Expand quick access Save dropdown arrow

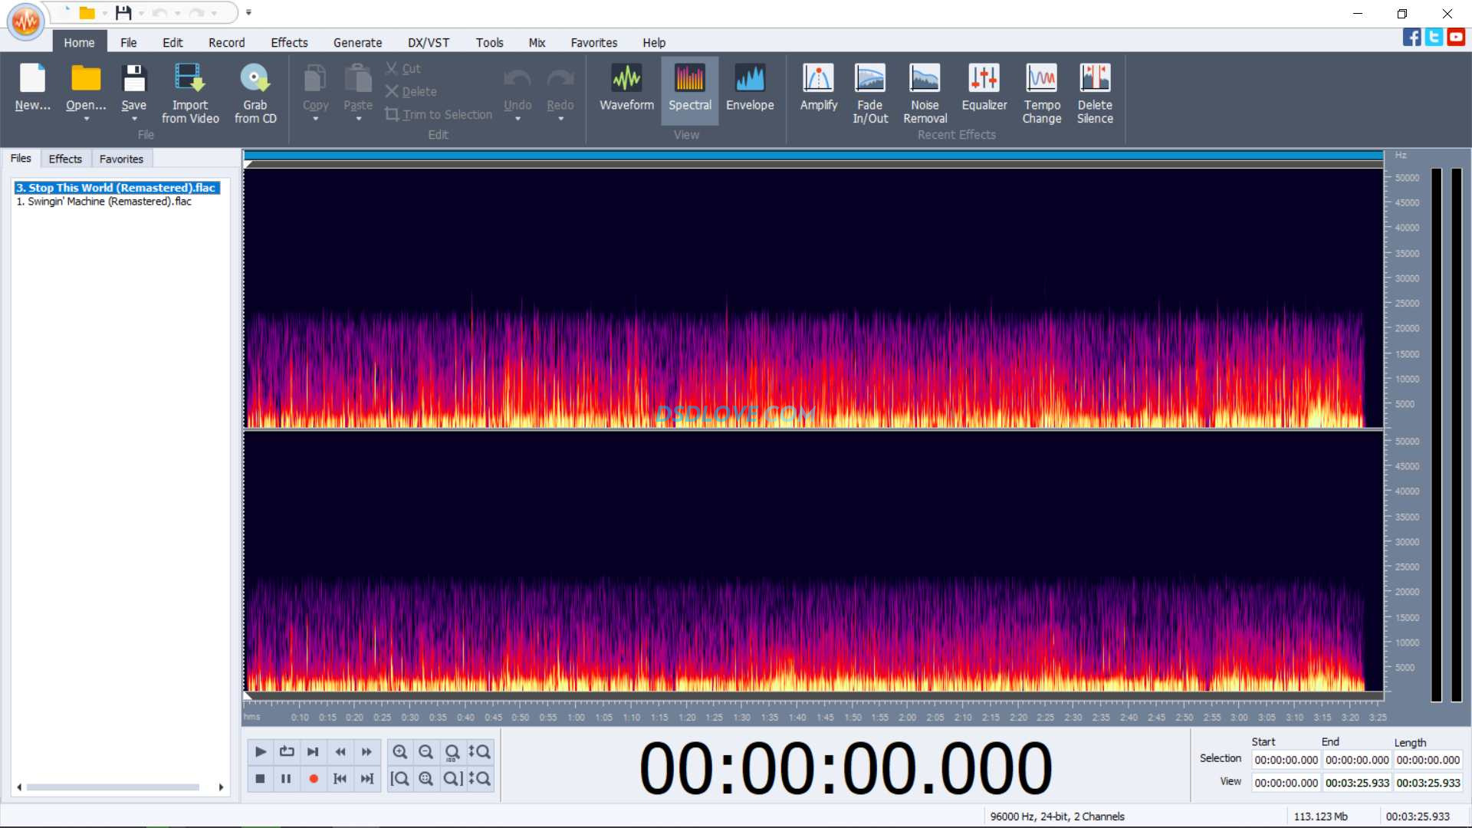[x=141, y=13]
